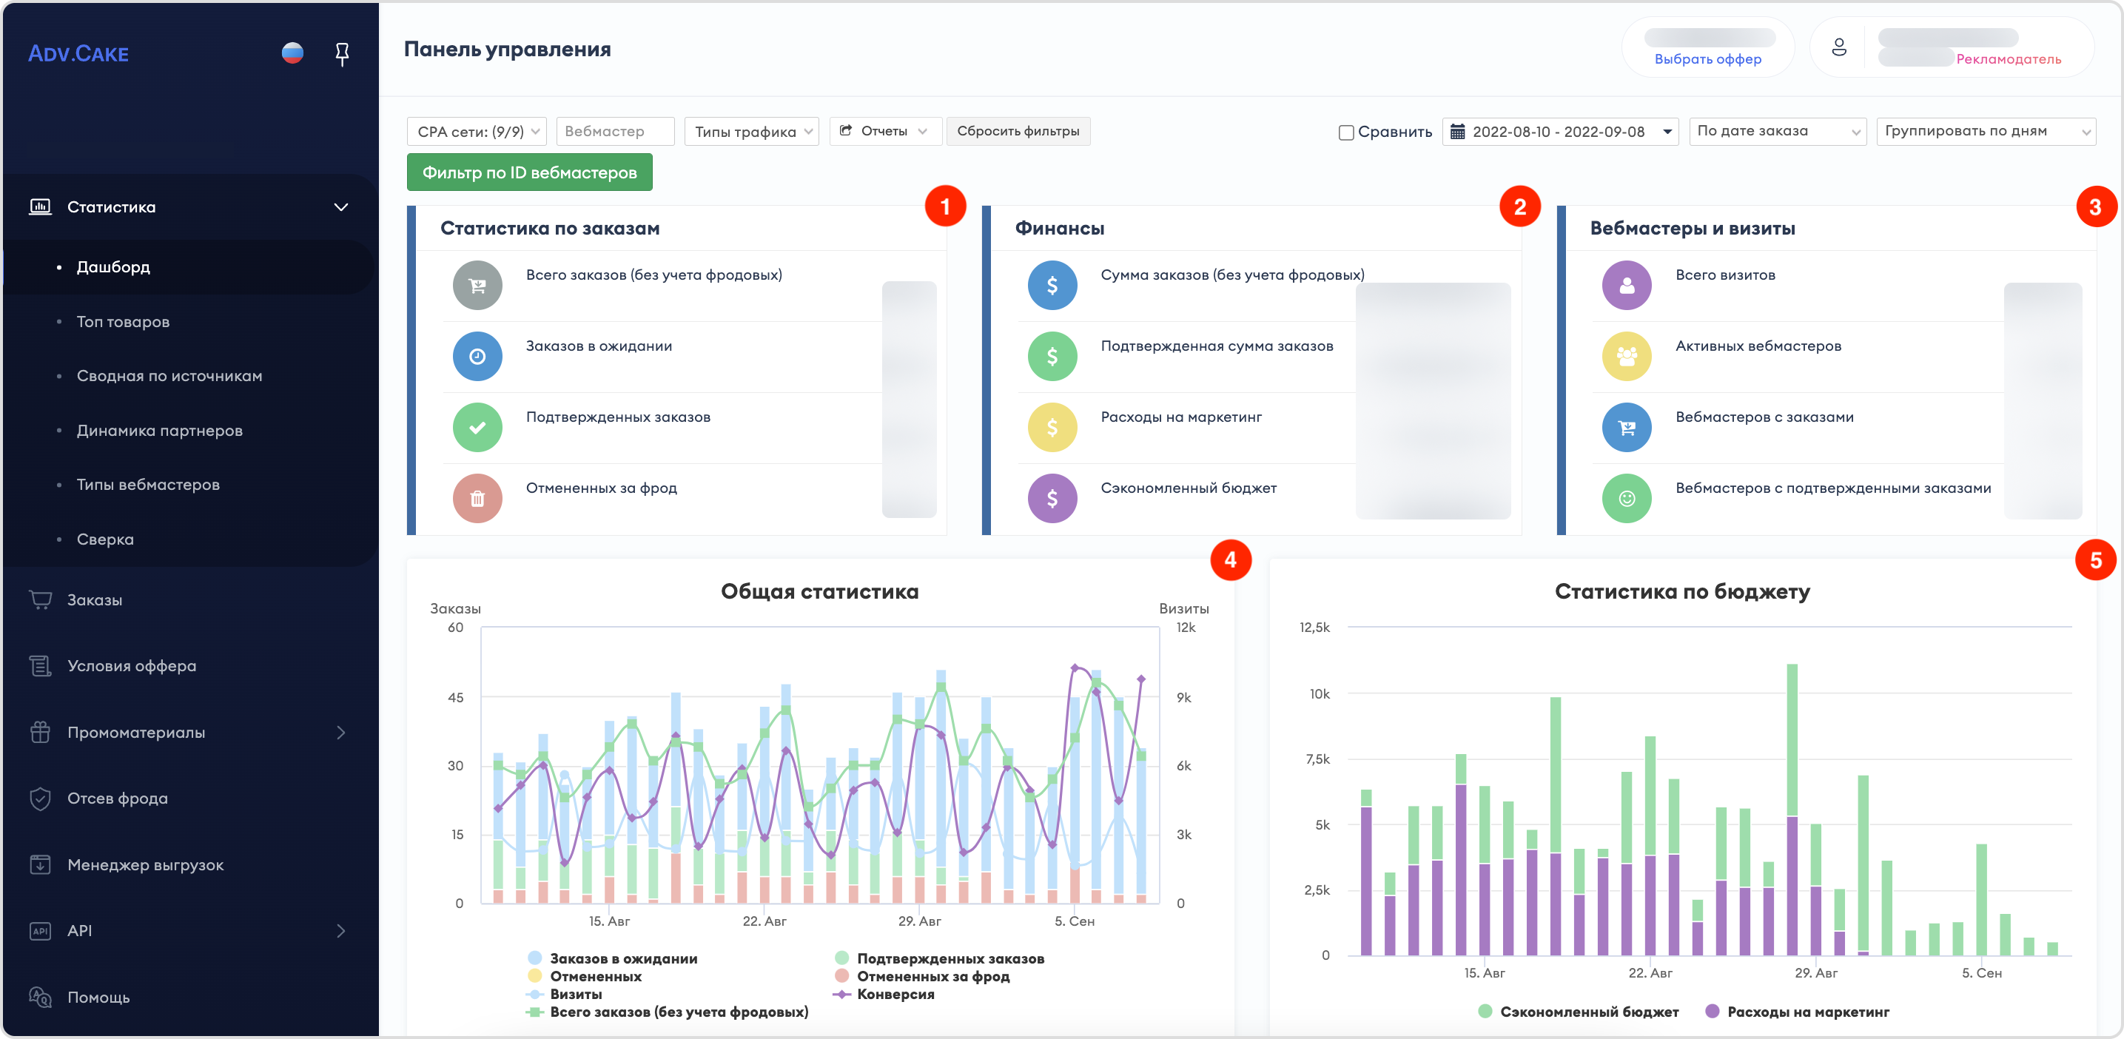
Task: Expand the Промоматериалы submenu arrow
Action: [x=340, y=732]
